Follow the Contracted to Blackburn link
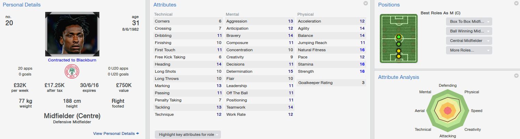This screenshot has width=520, height=139. coord(72,60)
